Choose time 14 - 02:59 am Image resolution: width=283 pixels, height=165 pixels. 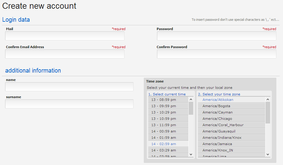(x=168, y=144)
